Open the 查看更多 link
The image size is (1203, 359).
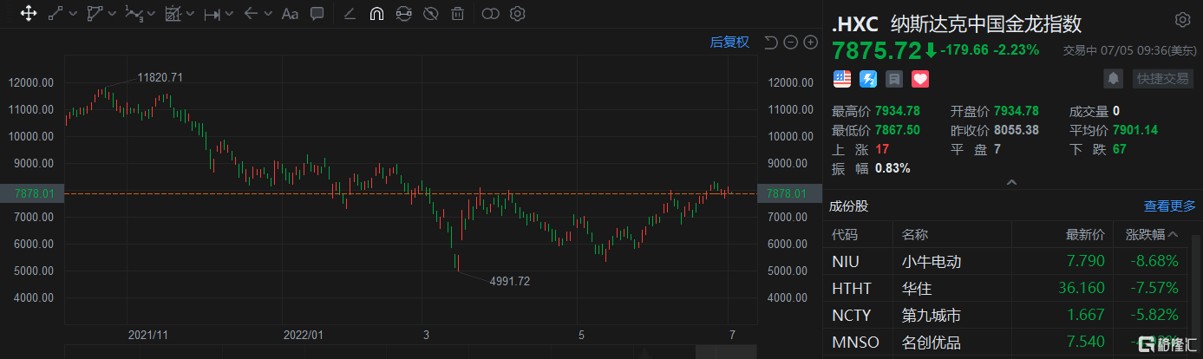(x=1170, y=206)
